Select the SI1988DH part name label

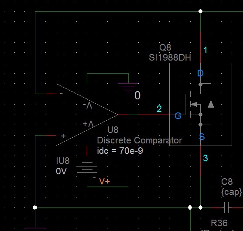(x=170, y=58)
